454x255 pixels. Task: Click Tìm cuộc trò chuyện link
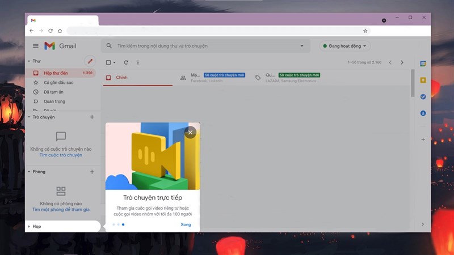coord(61,155)
